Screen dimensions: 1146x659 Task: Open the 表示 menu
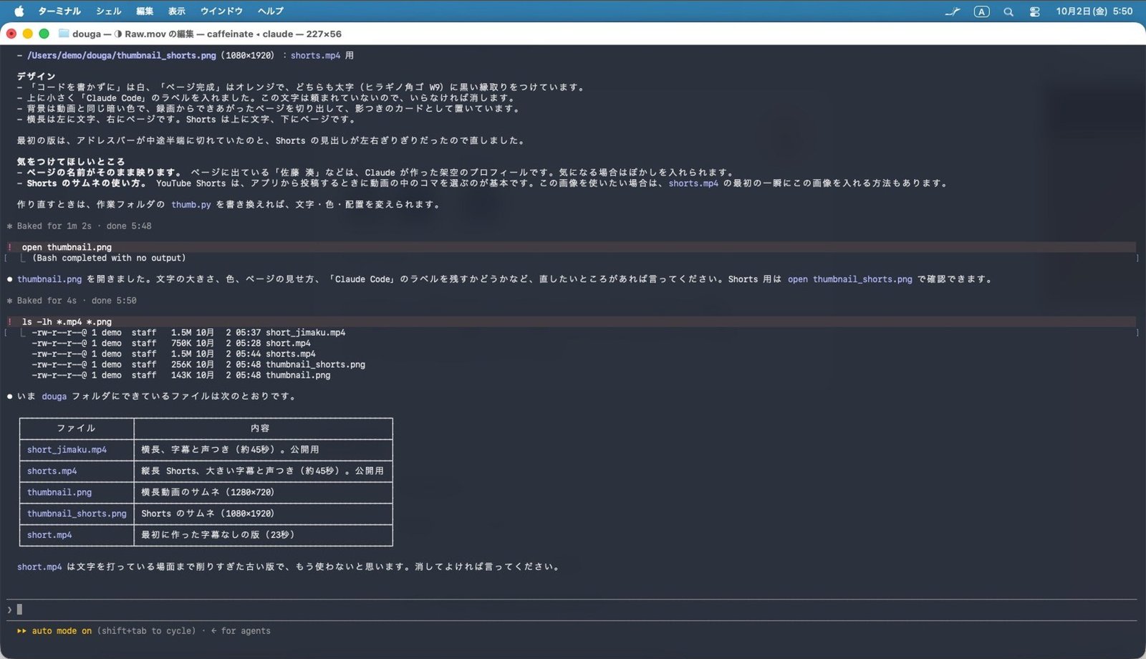point(177,11)
